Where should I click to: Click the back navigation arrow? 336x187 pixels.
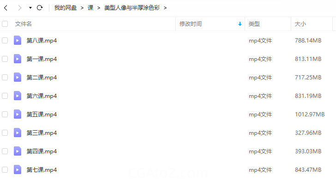click(x=6, y=8)
